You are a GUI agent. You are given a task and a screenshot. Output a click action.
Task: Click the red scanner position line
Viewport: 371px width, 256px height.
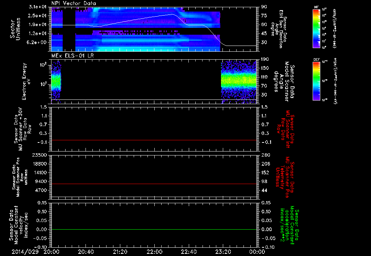tap(154, 184)
